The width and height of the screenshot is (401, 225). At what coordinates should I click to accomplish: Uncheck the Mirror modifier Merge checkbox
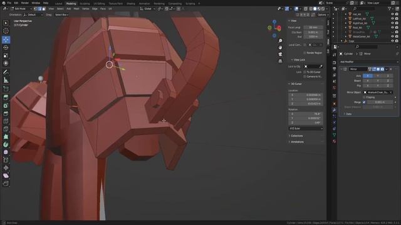[364, 102]
